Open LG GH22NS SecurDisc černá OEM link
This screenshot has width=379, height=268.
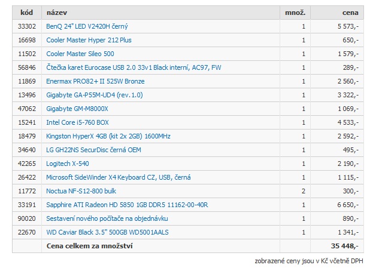[93, 150]
